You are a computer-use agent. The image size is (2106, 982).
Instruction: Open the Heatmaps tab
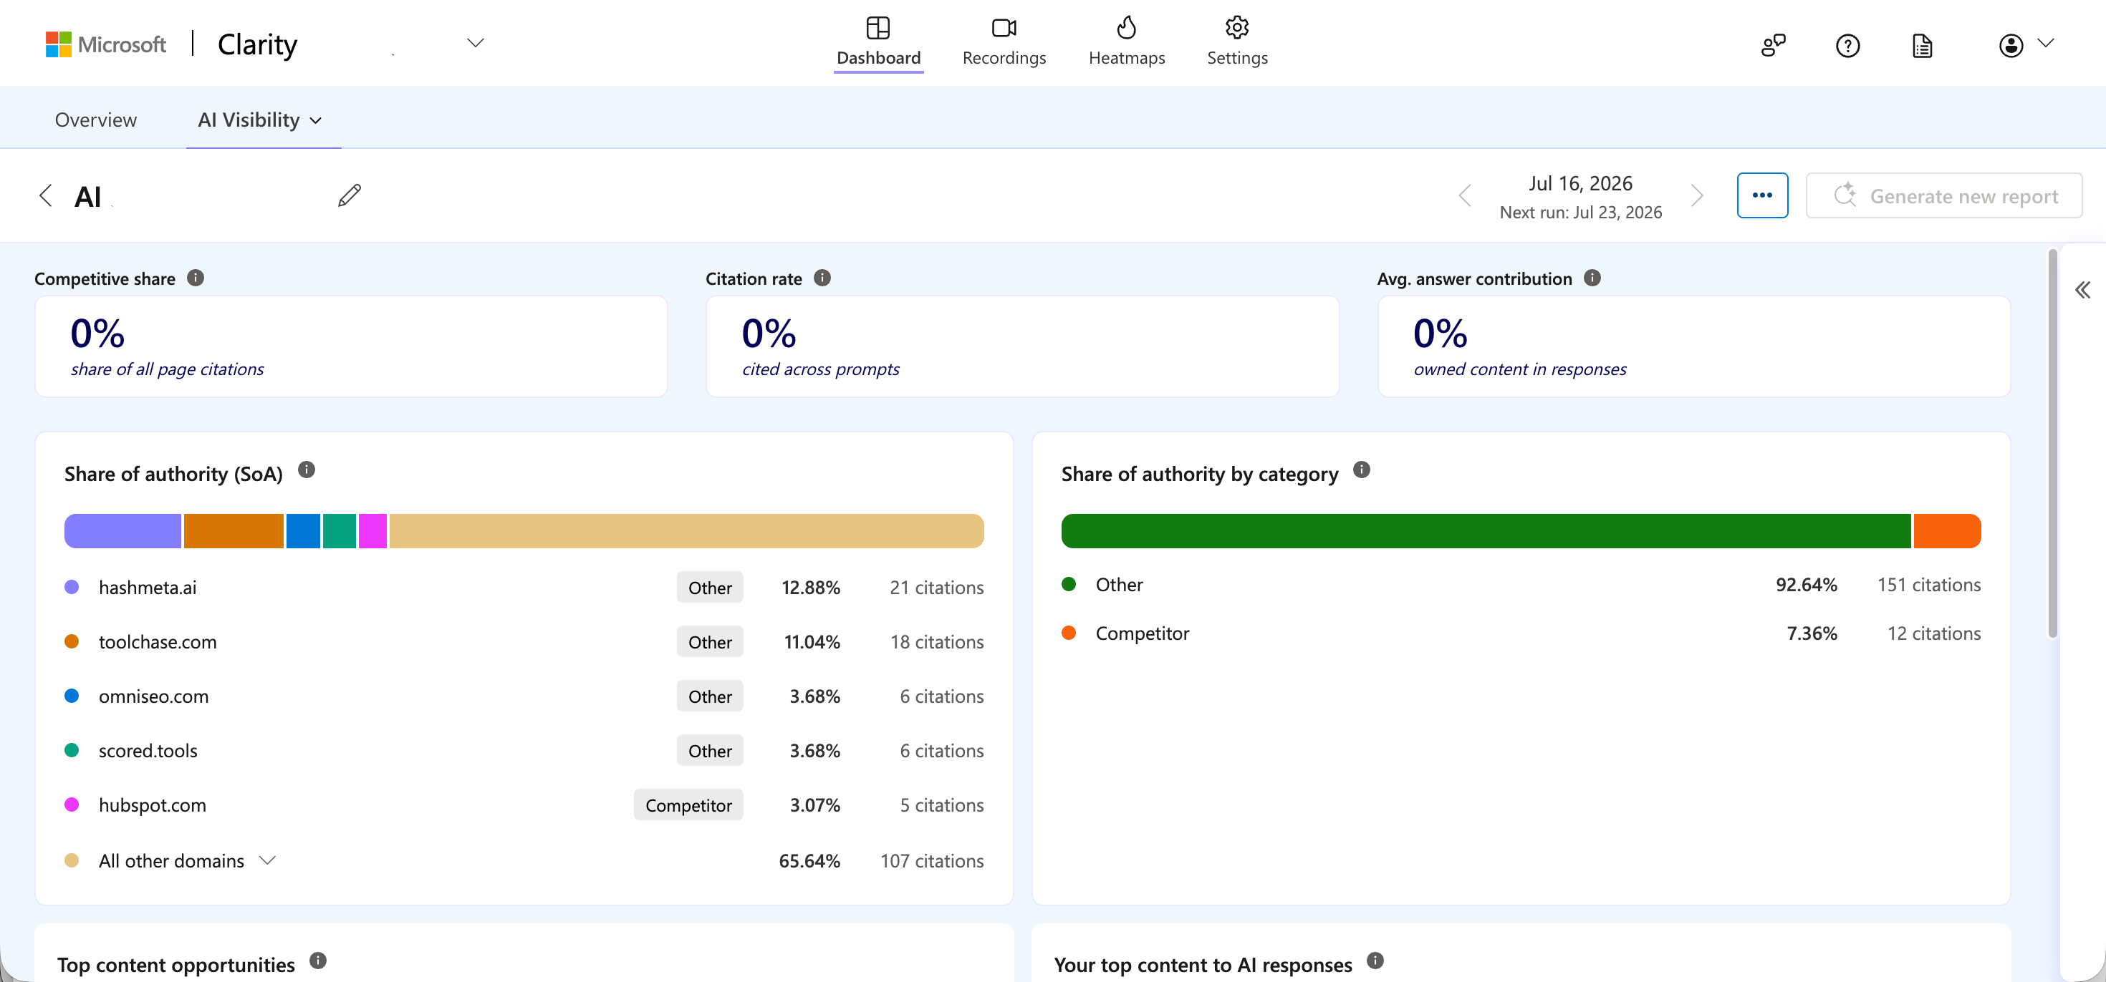point(1127,42)
